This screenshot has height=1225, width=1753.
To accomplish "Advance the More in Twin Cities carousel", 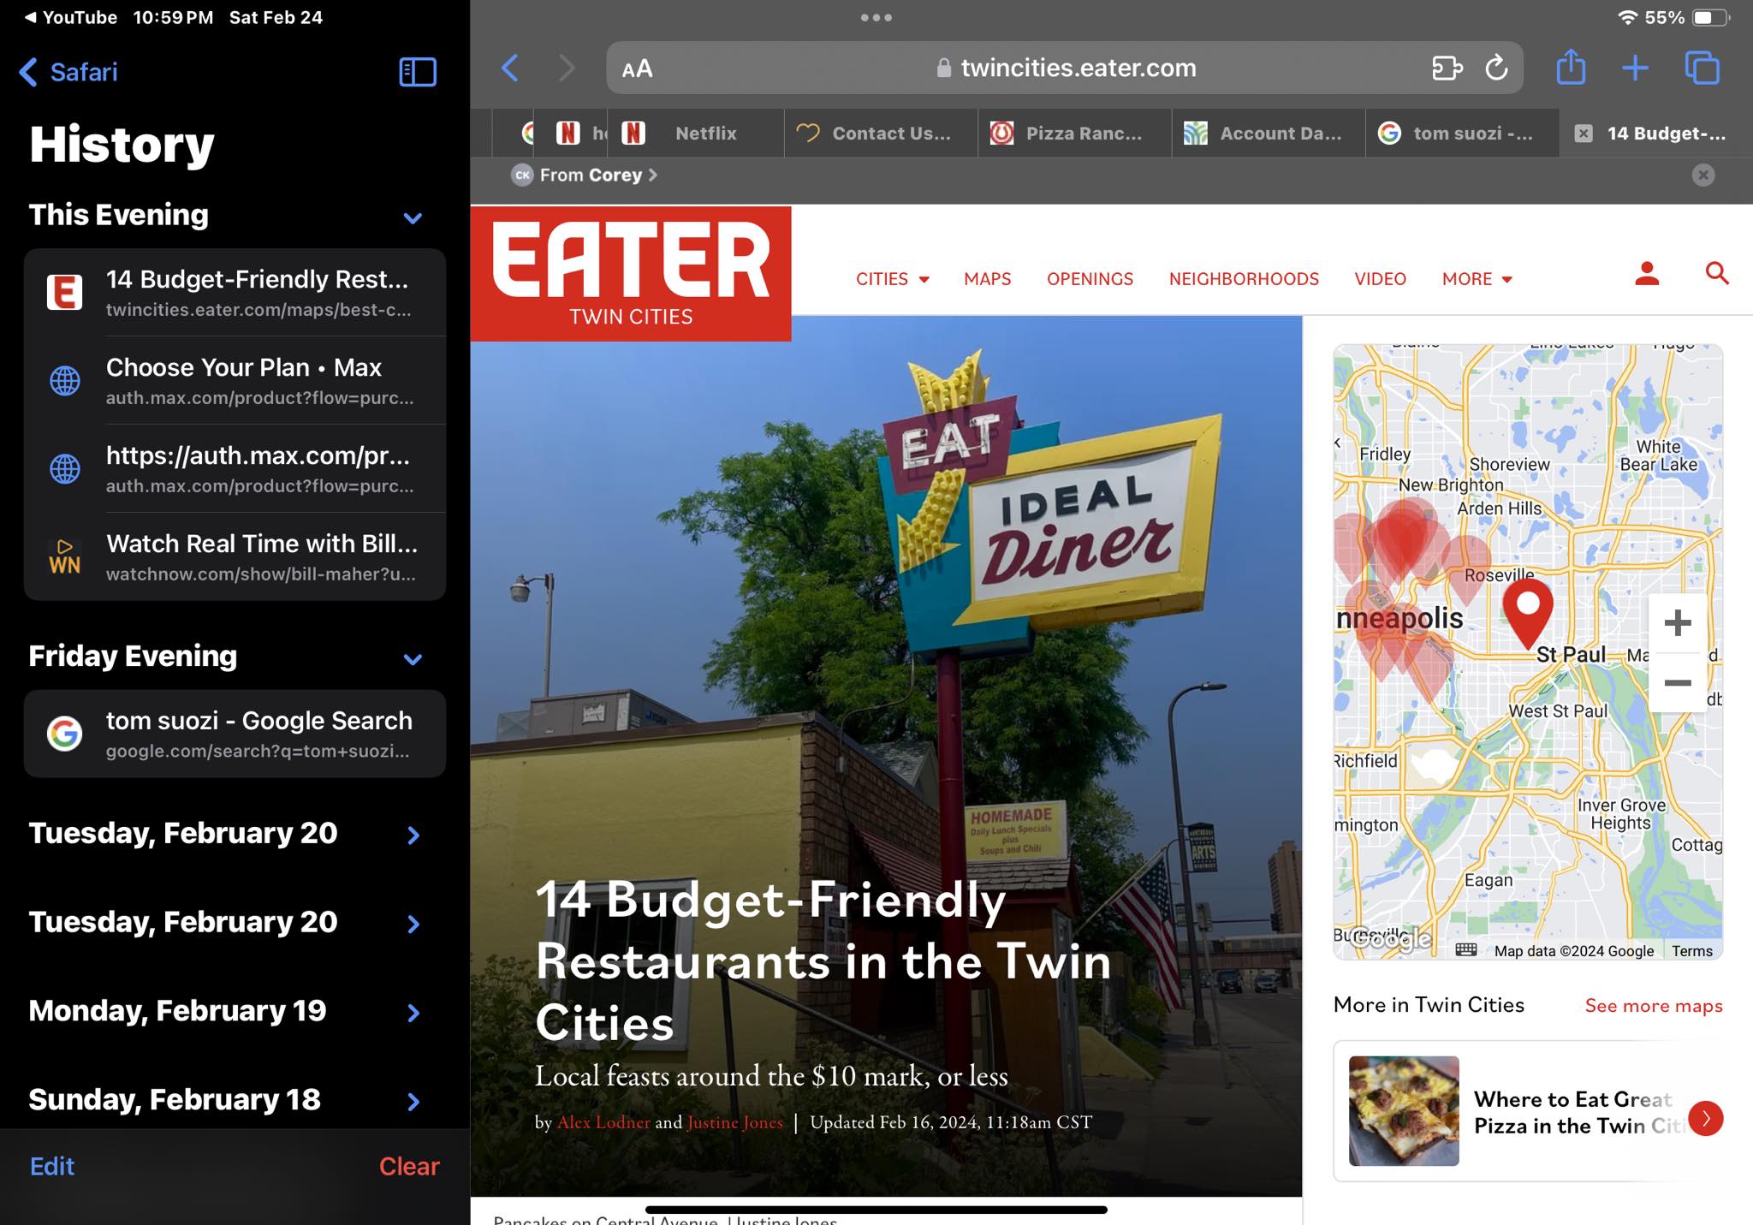I will [1705, 1118].
